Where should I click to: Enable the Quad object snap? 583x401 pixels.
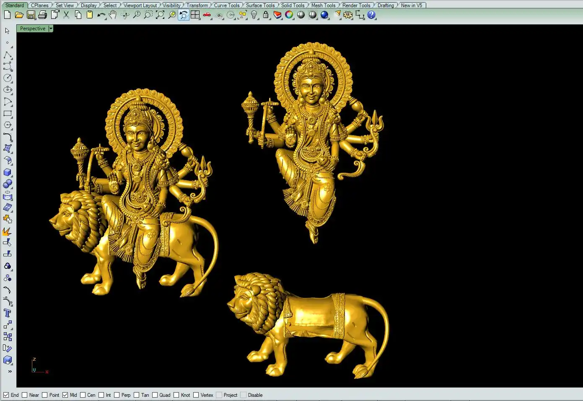pyautogui.click(x=155, y=395)
